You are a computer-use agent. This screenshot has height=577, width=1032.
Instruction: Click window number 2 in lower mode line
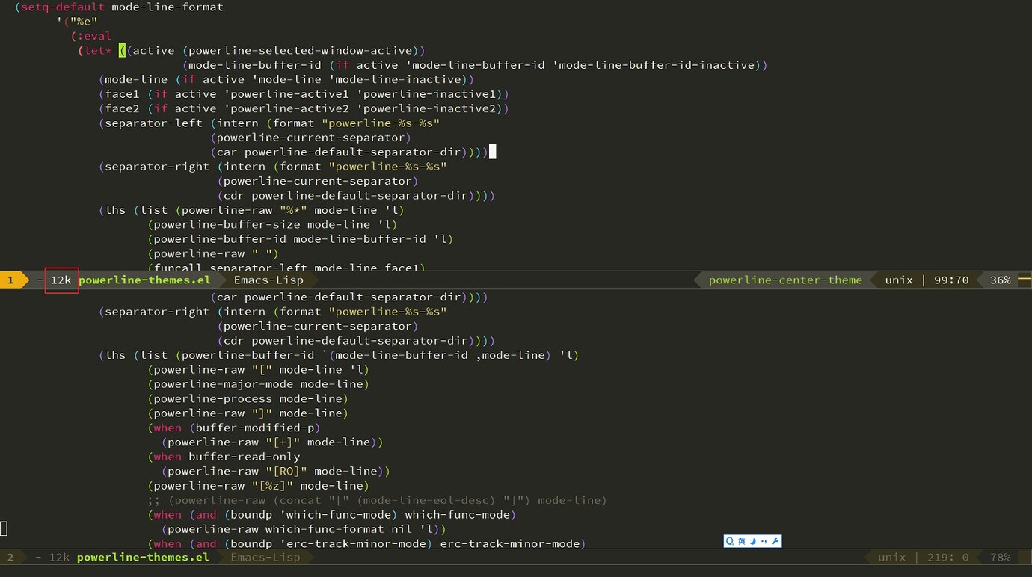[x=10, y=557]
